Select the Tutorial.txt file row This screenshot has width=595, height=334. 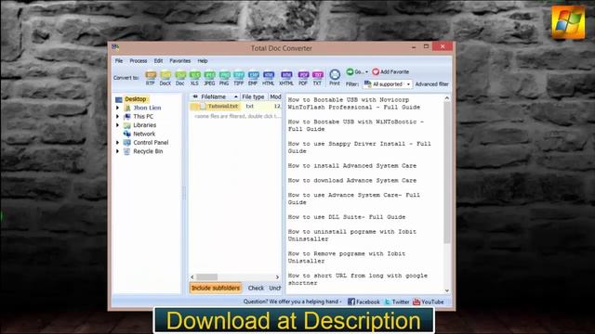coord(235,107)
